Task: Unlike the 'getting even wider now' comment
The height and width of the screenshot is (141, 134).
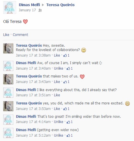Action: coord(59,135)
